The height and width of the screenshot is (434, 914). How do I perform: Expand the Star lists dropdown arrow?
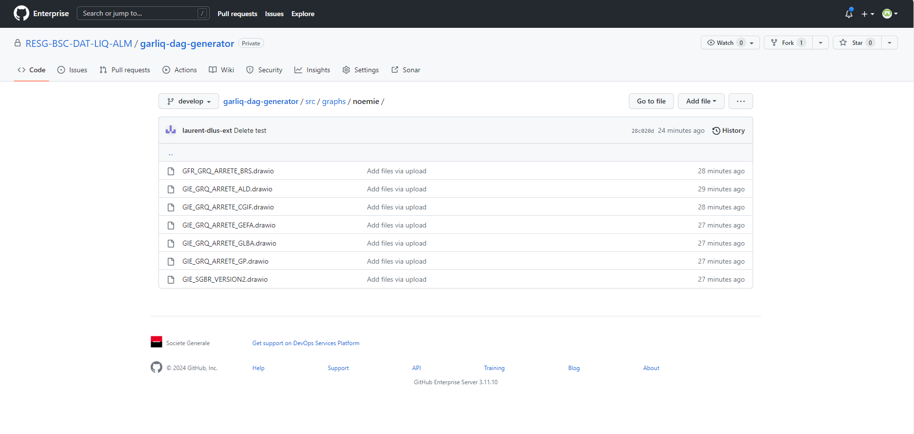point(890,43)
